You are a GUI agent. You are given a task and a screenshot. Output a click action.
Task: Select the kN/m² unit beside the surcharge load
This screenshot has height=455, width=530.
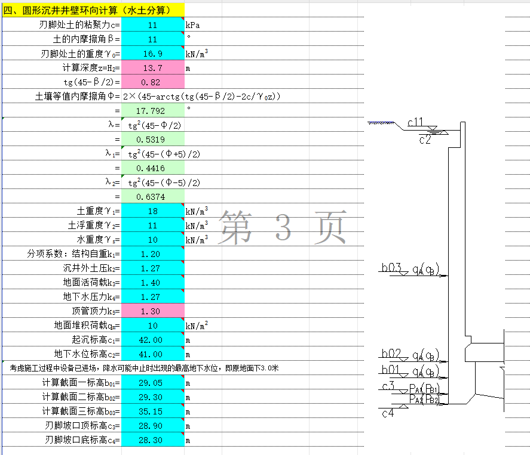pos(197,326)
